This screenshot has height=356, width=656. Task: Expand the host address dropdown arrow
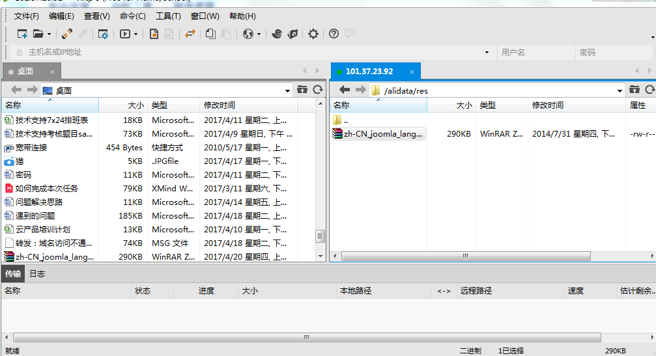pyautogui.click(x=487, y=53)
